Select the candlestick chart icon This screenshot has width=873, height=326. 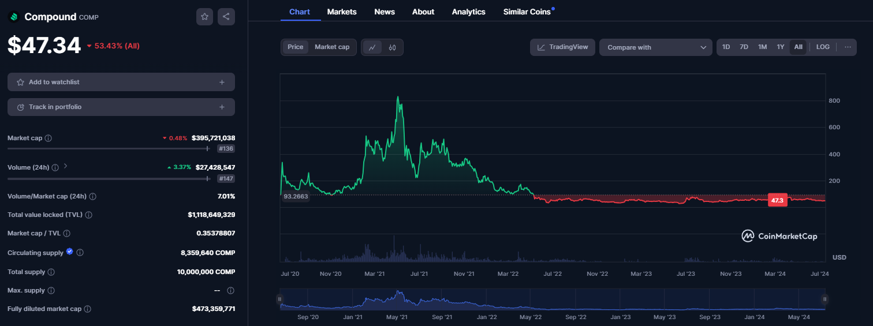pyautogui.click(x=392, y=47)
